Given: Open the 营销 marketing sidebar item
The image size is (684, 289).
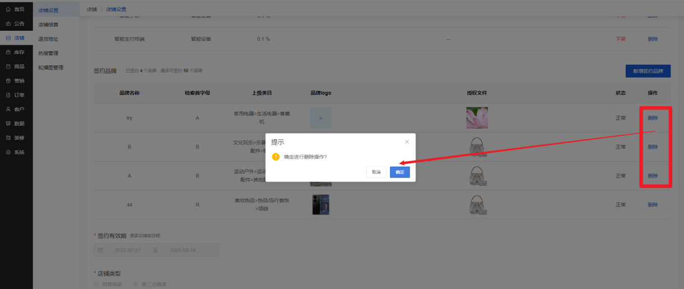Looking at the screenshot, I should (x=15, y=80).
